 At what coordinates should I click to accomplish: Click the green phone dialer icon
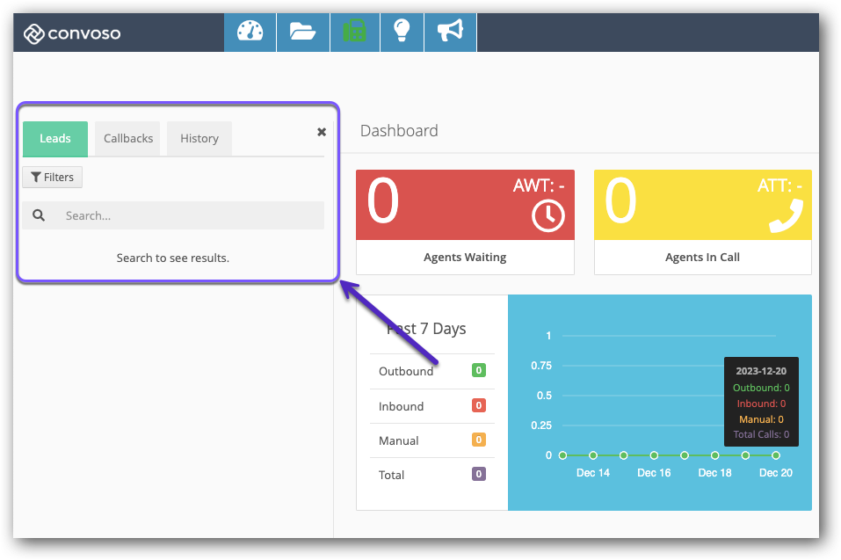354,33
